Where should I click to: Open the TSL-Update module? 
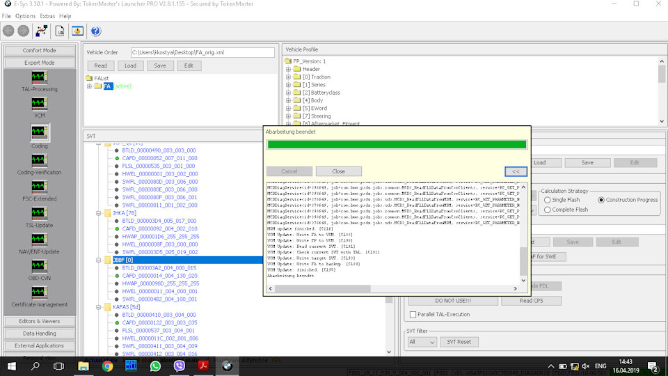(39, 213)
